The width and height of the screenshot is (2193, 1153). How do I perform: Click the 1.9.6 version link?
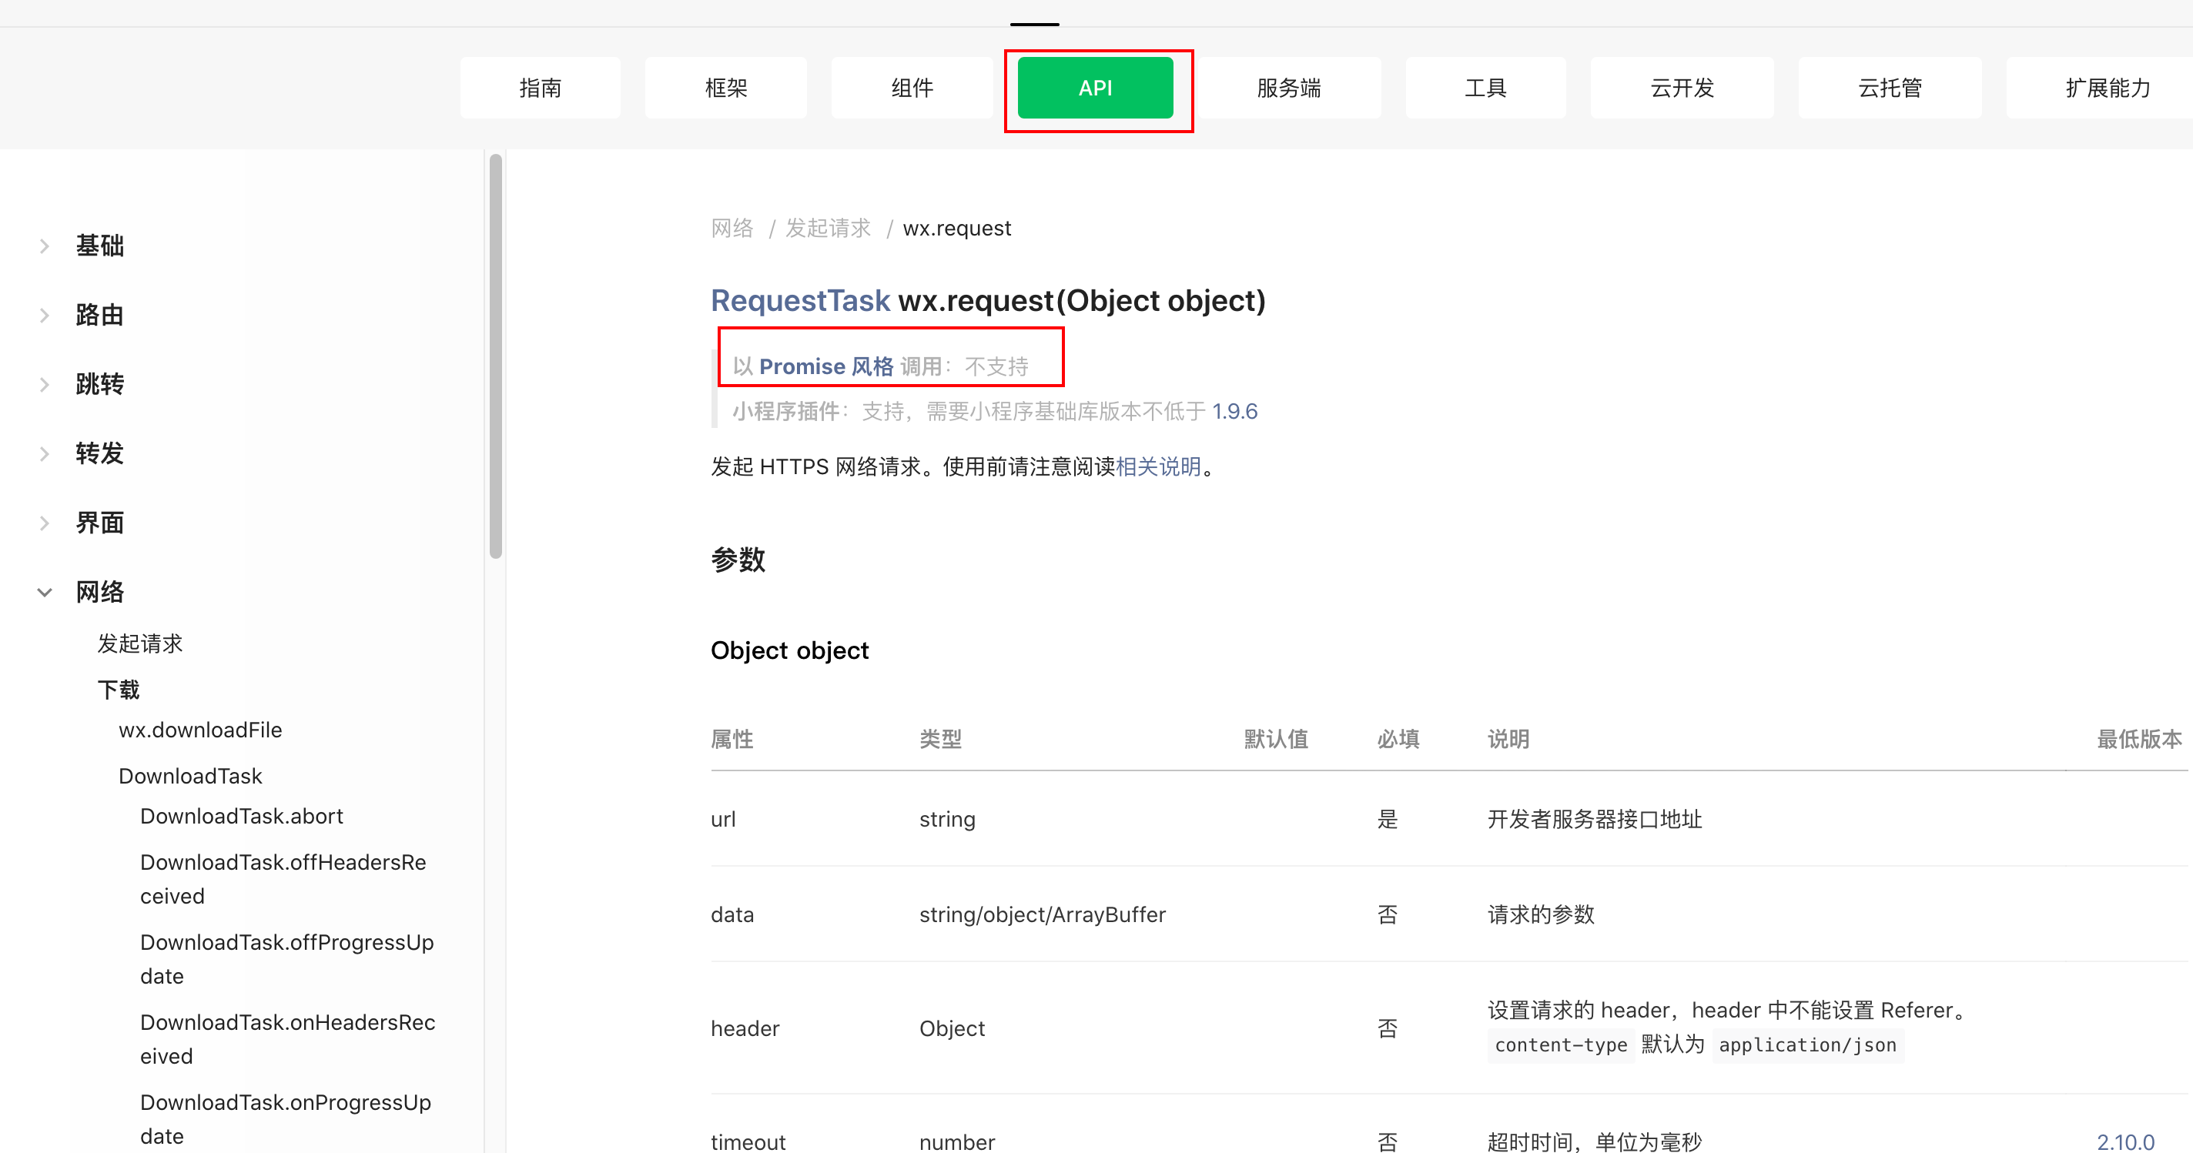click(x=1234, y=412)
